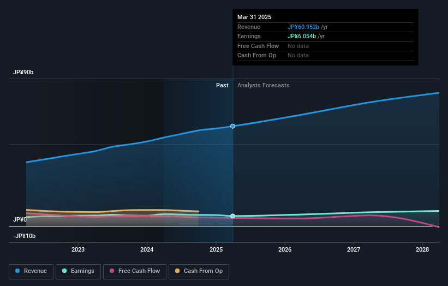Click the JP¥6.054b earnings value
This screenshot has width=448, height=286.
302,36
